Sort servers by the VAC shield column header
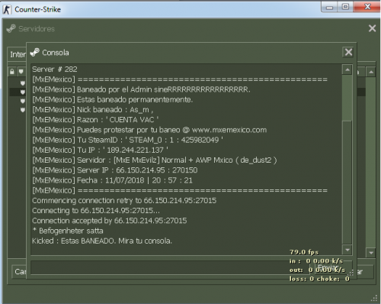This screenshot has height=304, width=381. pyautogui.click(x=21, y=72)
